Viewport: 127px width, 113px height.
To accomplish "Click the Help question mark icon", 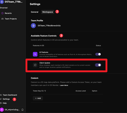I will click(x=1, y=103).
